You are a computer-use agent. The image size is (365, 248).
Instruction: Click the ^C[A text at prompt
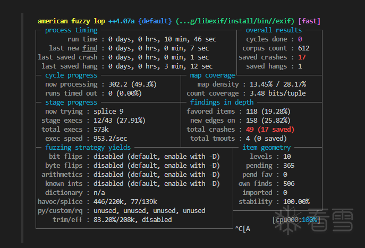pyautogui.click(x=243, y=229)
